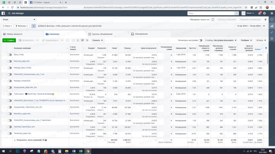This screenshot has height=154, width=275.
Task: Click the info icon beside results summary
Action: (x=46, y=140)
